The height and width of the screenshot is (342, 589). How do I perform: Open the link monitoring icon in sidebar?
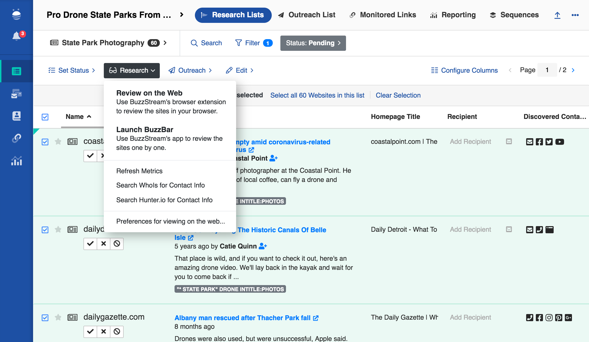pos(17,138)
